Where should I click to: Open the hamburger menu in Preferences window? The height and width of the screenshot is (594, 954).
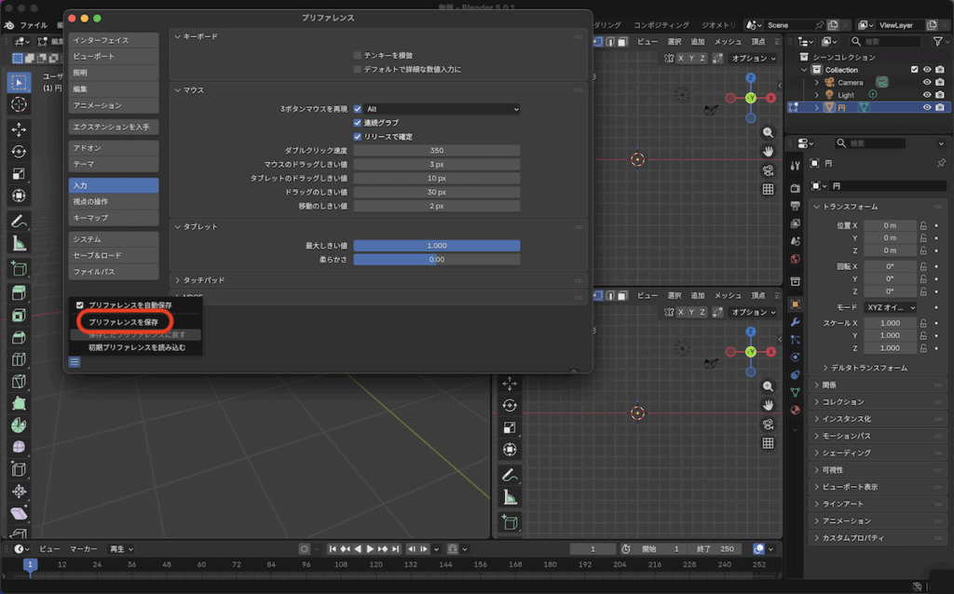75,362
